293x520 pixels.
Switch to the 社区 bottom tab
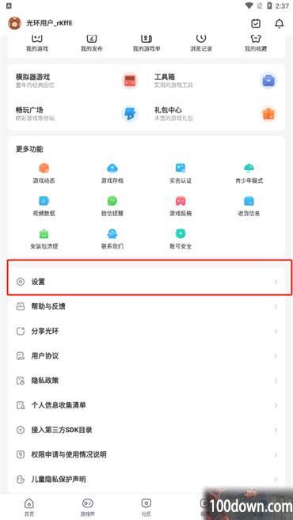pos(146,507)
